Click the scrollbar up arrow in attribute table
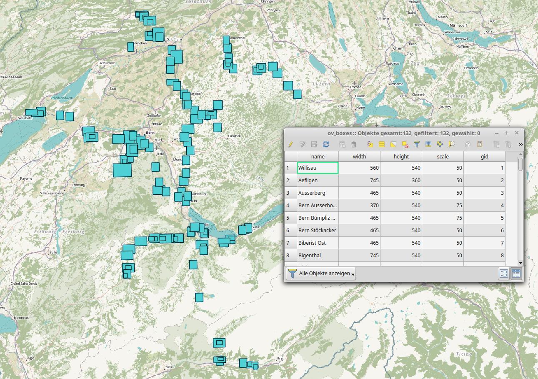Viewport: 538px width, 379px height. pyautogui.click(x=520, y=154)
